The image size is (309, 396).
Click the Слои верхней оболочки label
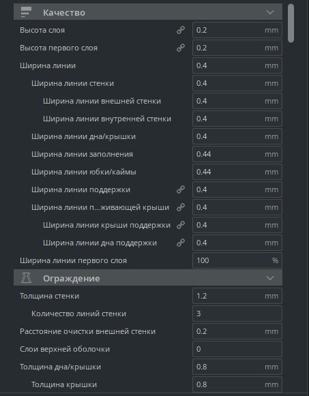[65, 349]
